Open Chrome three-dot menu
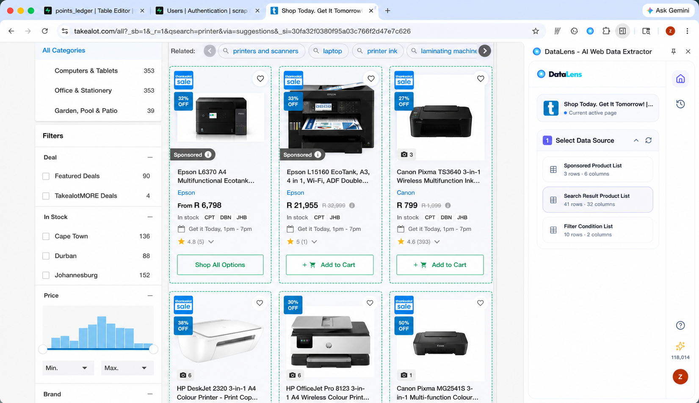 pos(687,31)
